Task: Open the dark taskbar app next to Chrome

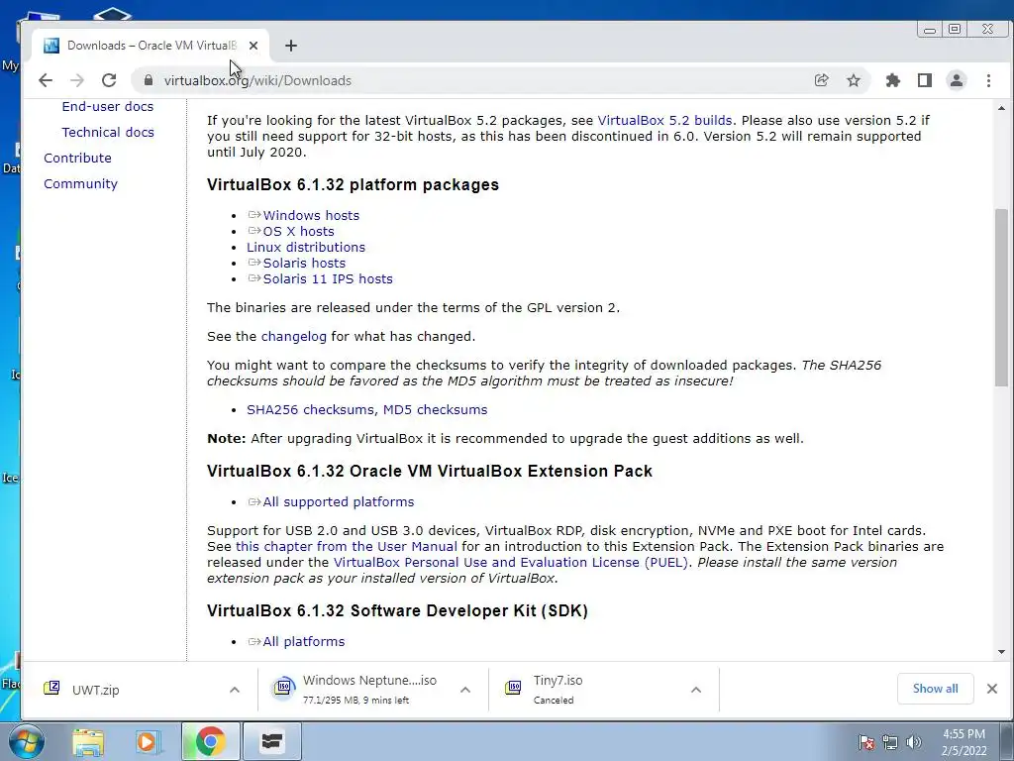Action: click(271, 741)
